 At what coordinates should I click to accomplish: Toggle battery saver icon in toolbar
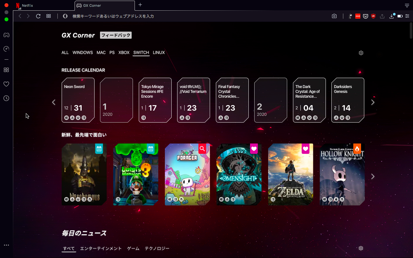click(x=400, y=16)
